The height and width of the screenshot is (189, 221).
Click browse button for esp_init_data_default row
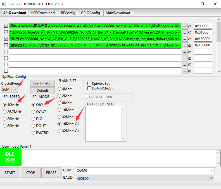pos(185,39)
